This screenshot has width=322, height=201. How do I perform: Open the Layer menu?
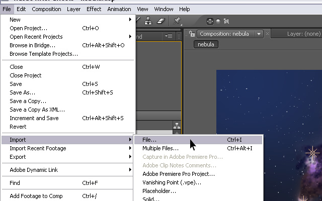73,9
